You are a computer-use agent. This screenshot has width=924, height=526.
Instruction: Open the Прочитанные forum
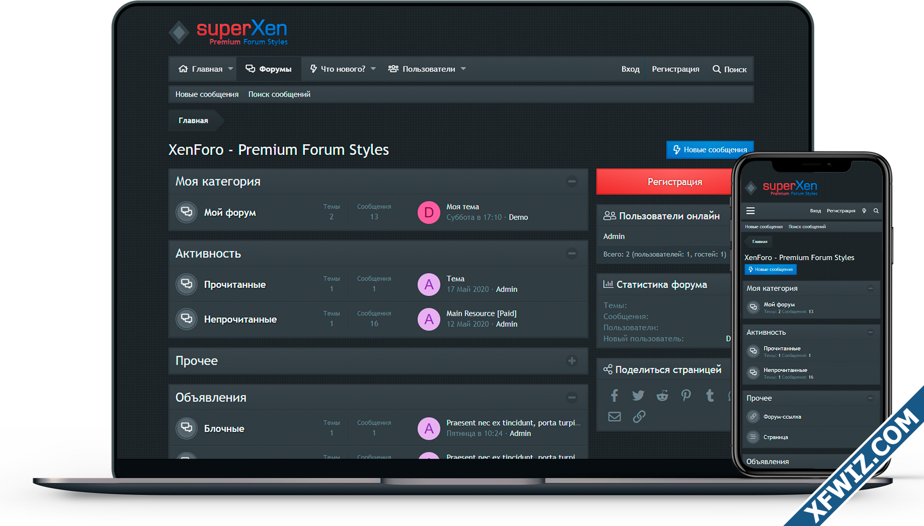pos(235,285)
